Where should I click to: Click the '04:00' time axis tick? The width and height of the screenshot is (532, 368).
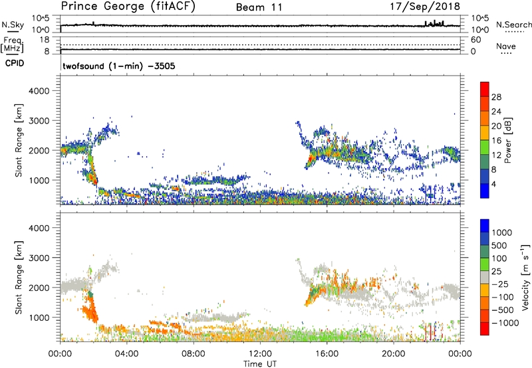click(126, 354)
